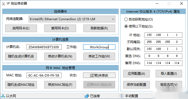This screenshot has width=188, height=99.
Task: Click the MAC 地址 field 6C-AC-9A-D9-F9-58
Action: [44, 75]
